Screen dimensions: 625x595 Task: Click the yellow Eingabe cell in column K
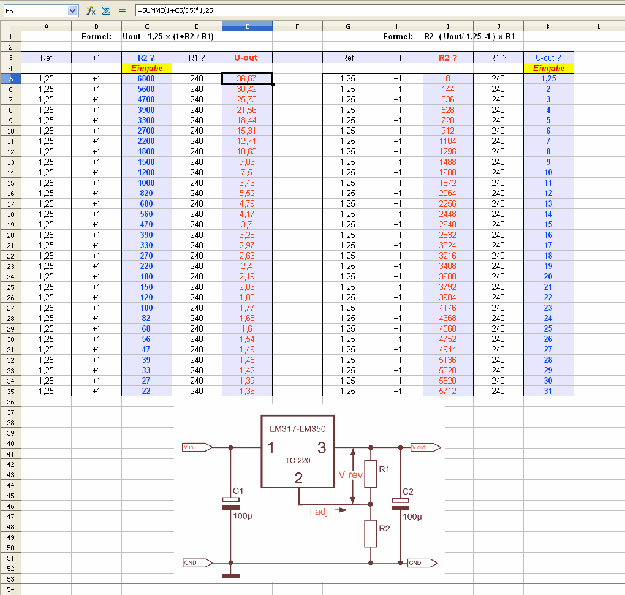pos(548,68)
